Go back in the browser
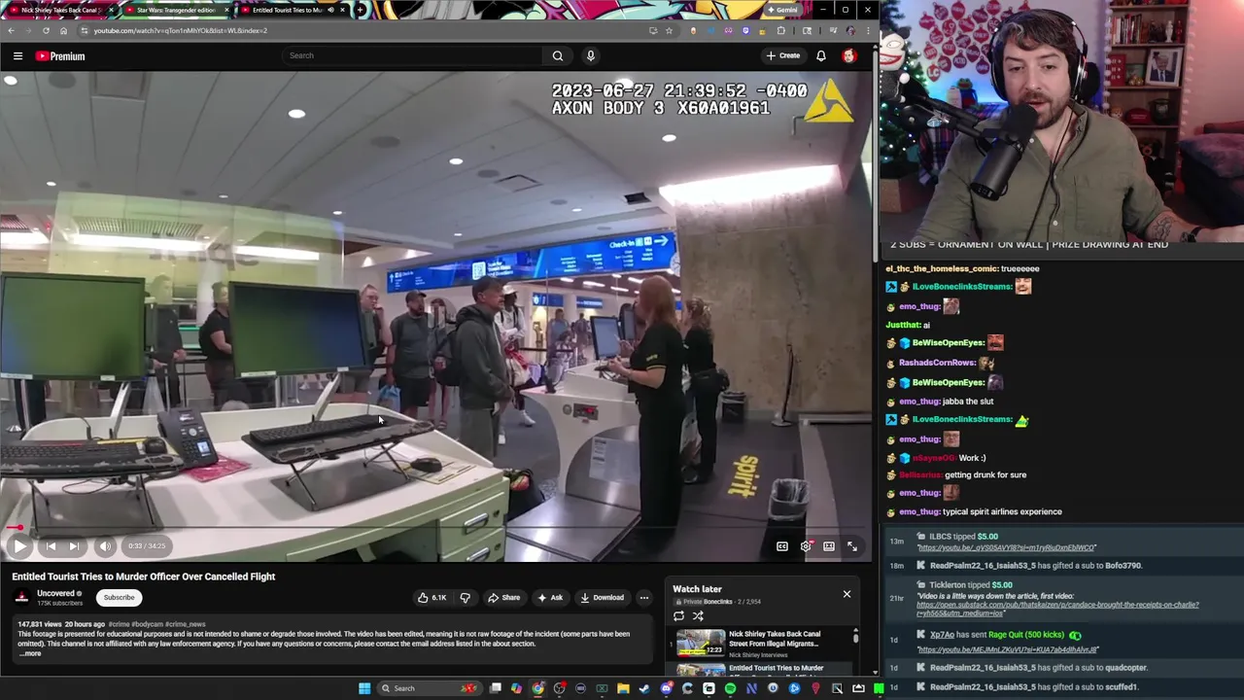 [x=11, y=30]
